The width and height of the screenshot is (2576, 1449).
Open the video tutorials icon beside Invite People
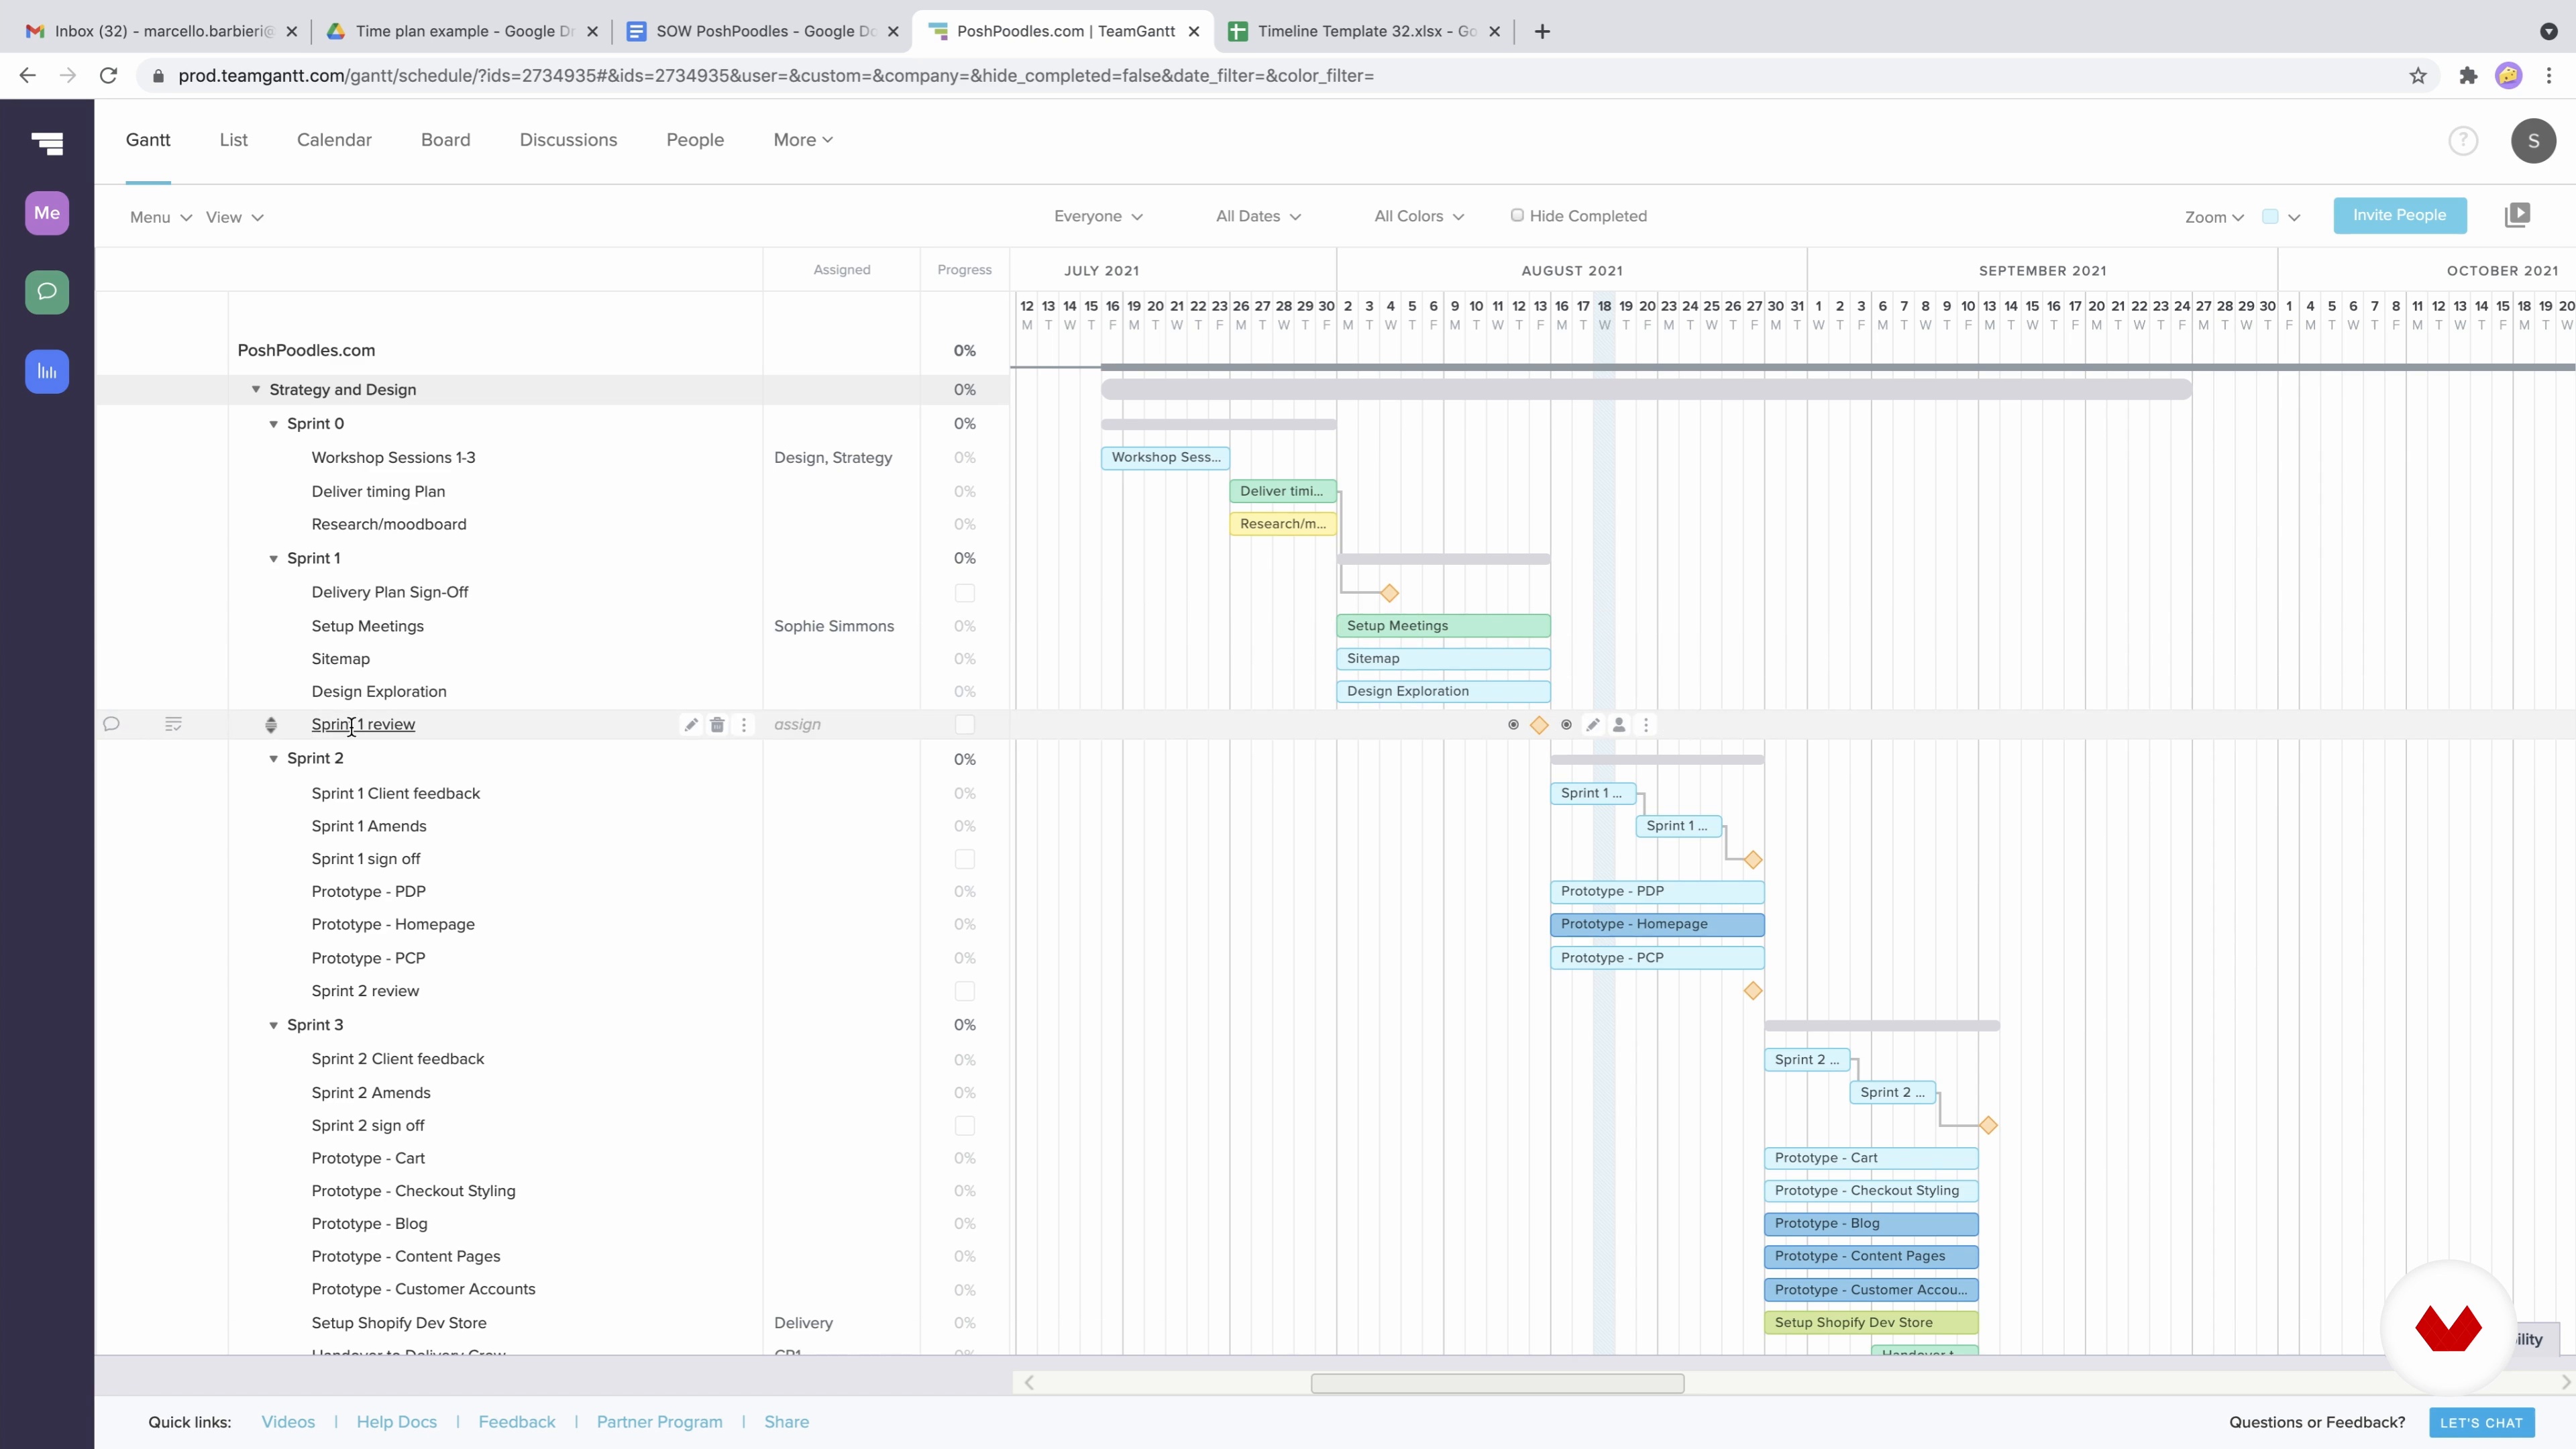click(2517, 215)
